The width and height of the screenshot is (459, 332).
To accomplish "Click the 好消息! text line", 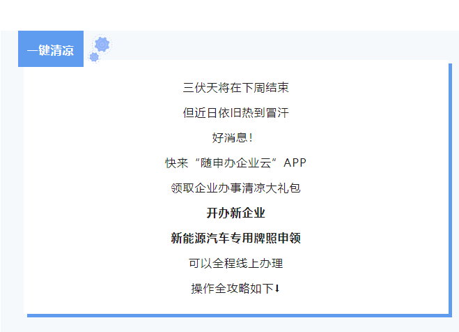I will (232, 138).
